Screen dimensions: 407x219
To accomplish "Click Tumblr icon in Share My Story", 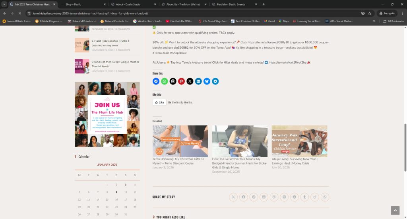I will click(x=305, y=197).
